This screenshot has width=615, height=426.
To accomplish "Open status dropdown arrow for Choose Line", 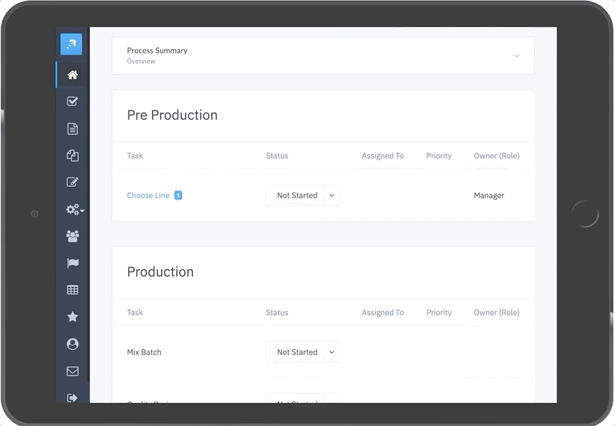I will (332, 195).
